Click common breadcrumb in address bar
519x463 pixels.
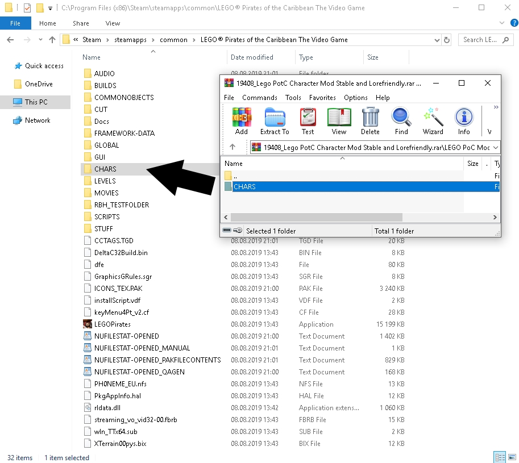[173, 40]
